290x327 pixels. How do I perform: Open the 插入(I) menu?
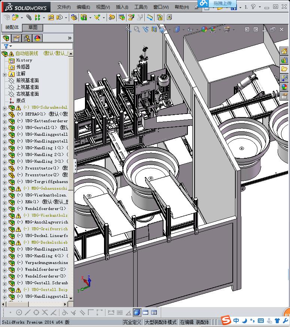[122, 7]
